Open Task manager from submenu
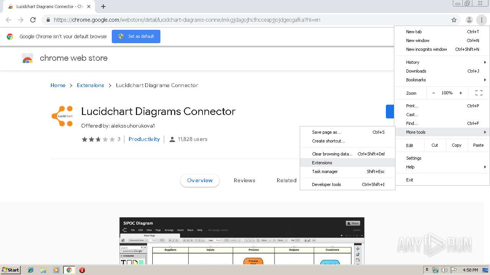The width and height of the screenshot is (490, 275). 348,171
